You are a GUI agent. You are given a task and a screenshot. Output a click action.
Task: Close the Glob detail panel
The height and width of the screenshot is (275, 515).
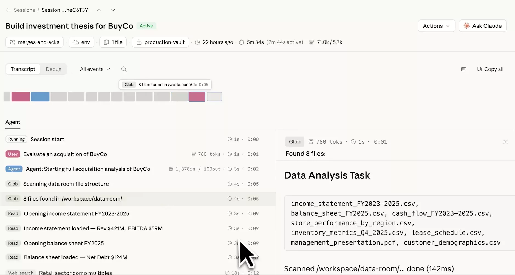(505, 142)
